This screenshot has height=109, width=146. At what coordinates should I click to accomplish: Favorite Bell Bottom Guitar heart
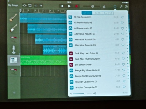click(123, 64)
